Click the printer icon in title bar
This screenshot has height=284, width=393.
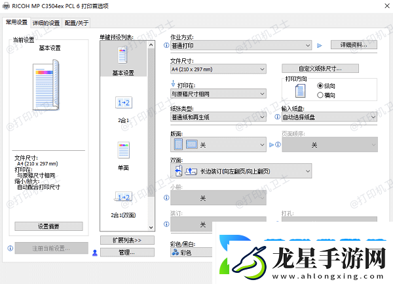pyautogui.click(x=7, y=5)
